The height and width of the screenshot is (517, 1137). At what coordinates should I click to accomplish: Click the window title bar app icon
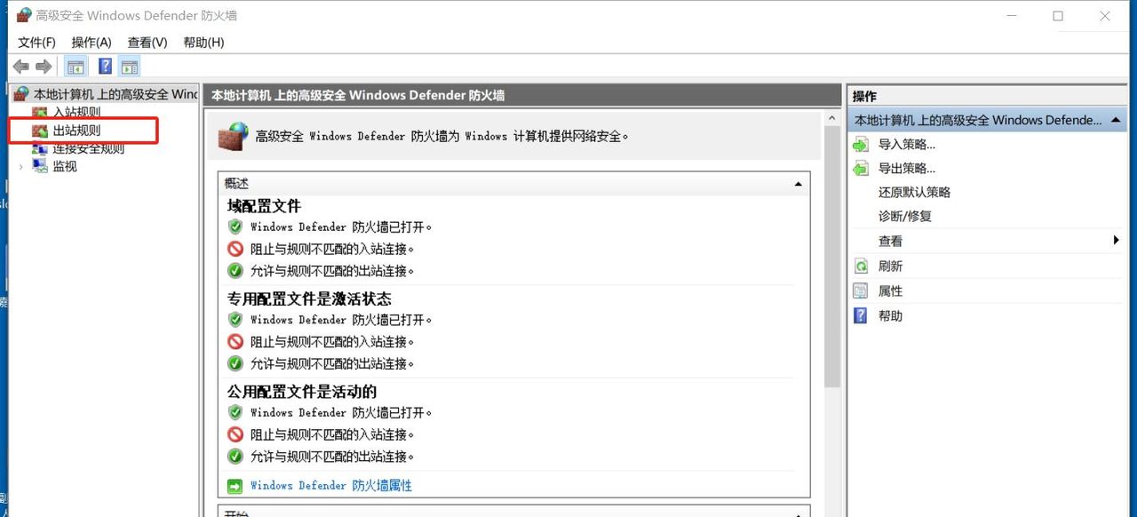click(23, 15)
